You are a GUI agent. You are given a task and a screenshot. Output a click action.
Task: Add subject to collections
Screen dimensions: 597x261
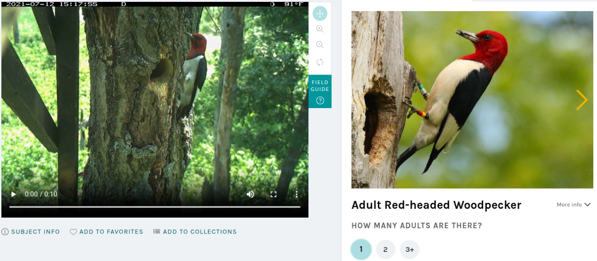tap(195, 232)
